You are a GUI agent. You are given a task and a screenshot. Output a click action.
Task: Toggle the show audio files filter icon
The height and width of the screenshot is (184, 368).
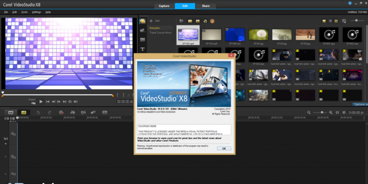coord(205,21)
